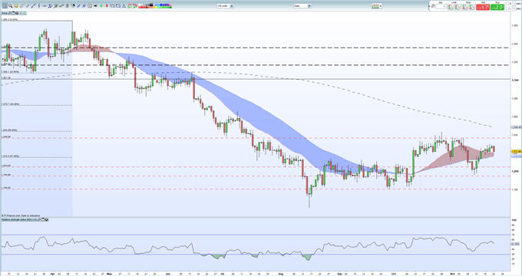Tick the S checkbox in order panel
The image size is (522, 276).
507,4
